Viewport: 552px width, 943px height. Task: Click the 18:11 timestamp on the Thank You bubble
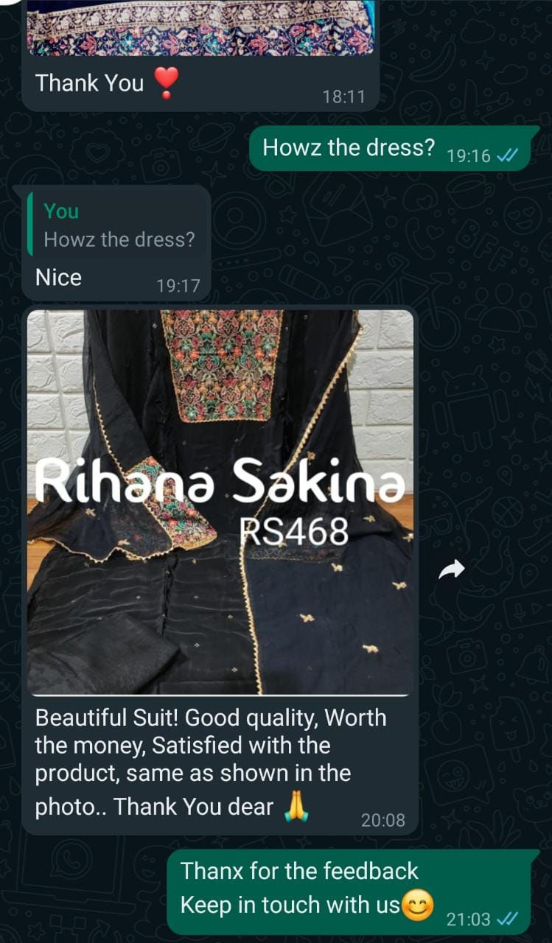pyautogui.click(x=343, y=97)
